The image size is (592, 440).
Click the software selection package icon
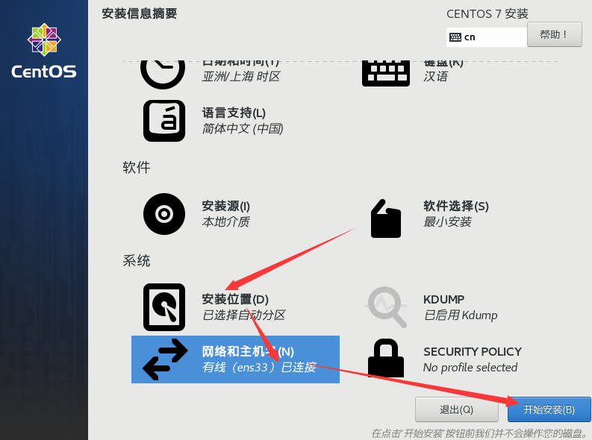coord(385,219)
